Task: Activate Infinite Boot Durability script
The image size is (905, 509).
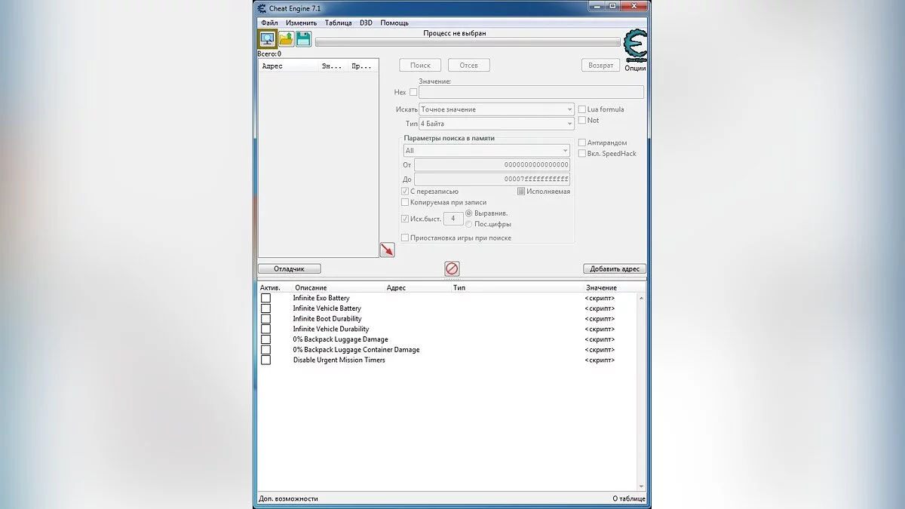Action: coord(265,318)
